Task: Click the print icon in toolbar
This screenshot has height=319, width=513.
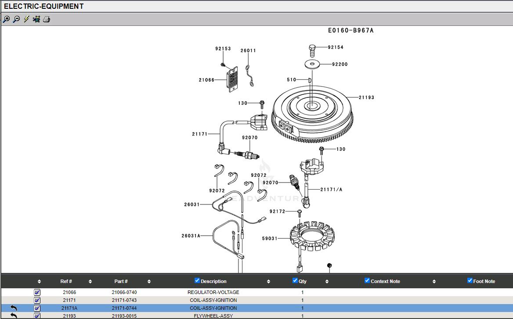Action: [47, 19]
